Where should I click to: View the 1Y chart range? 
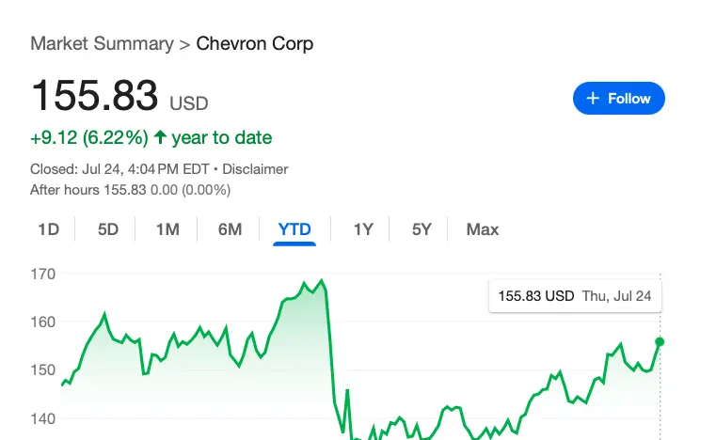363,229
